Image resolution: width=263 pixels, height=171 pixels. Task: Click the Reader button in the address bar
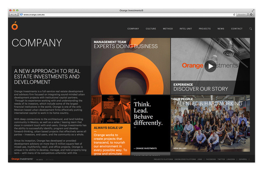(x=242, y=14)
